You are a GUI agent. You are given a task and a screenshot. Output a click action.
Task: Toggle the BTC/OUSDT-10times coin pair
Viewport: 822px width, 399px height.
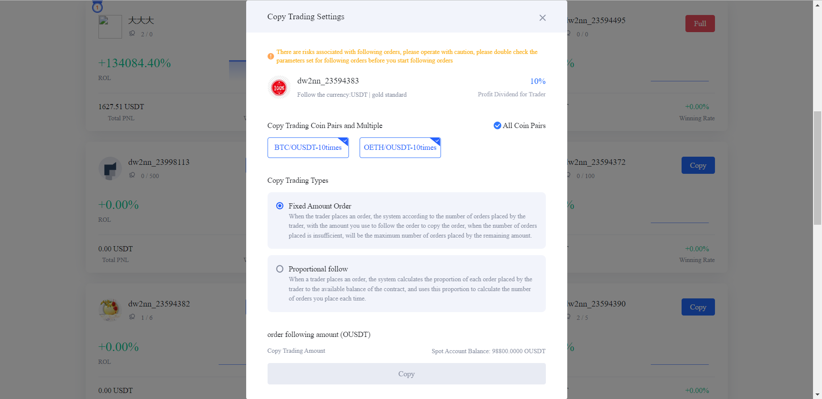pos(308,148)
